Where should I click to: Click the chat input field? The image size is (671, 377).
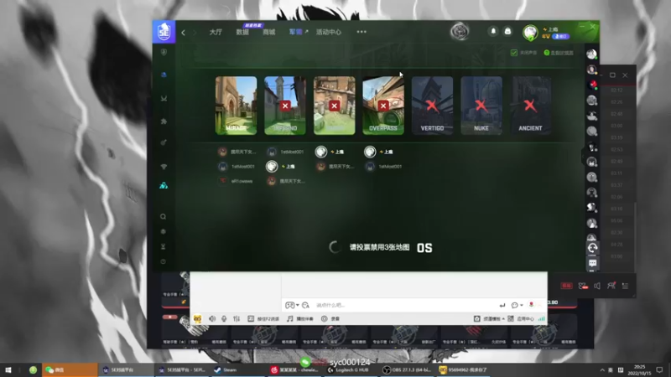pos(404,305)
